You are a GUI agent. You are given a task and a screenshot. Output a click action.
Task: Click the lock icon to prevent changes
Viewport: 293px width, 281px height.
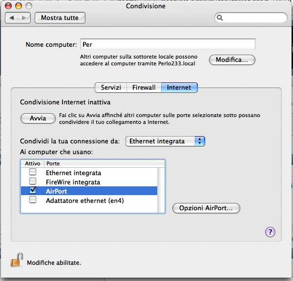tap(16, 260)
